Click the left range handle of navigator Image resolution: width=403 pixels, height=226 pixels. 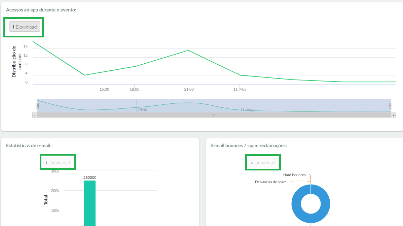(x=37, y=106)
